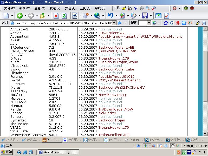
Task: Click the box with orange star icon
Action: (86, 16)
